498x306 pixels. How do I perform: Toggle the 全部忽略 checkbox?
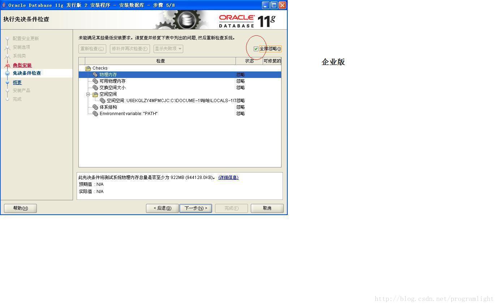click(x=256, y=49)
